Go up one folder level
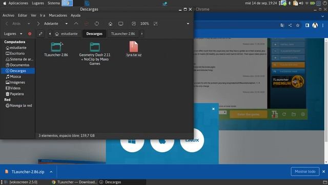Image resolution: width=328 pixels, height=185 pixels. 76,24
